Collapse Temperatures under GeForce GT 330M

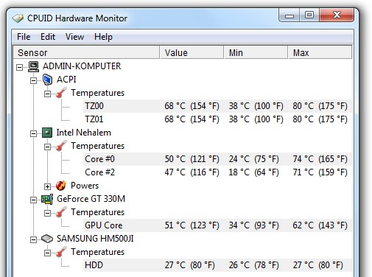[47, 213]
